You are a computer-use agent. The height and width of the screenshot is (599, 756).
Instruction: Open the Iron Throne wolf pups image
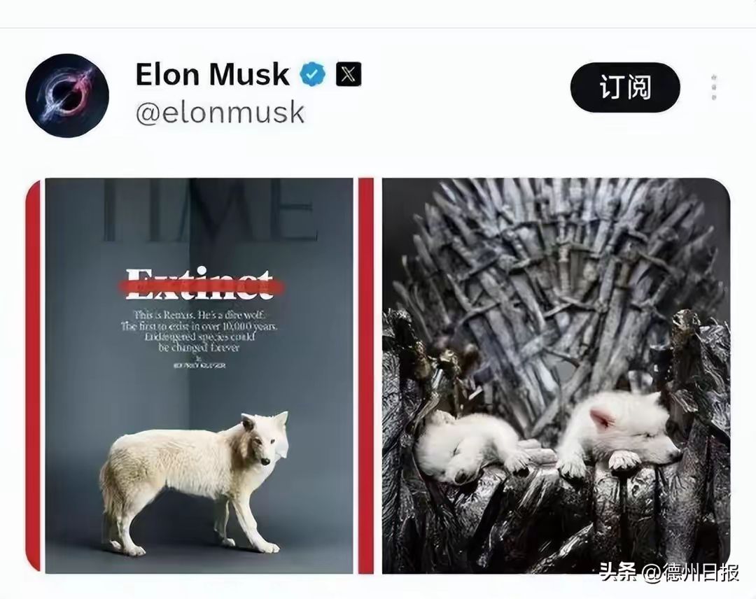[556, 376]
